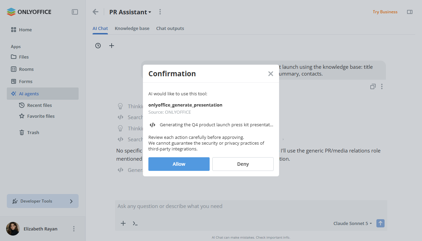Copy the user message icon
422x241 pixels.
point(373,86)
